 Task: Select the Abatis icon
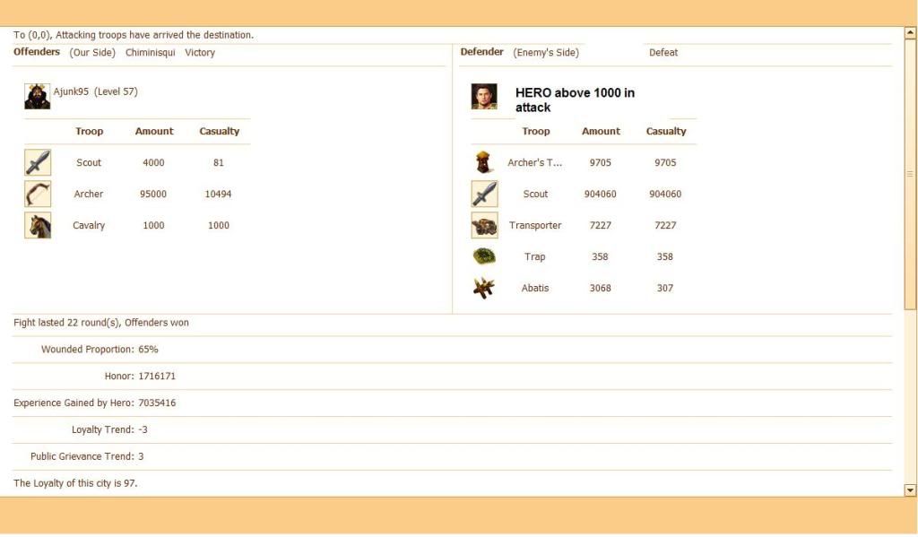[484, 288]
